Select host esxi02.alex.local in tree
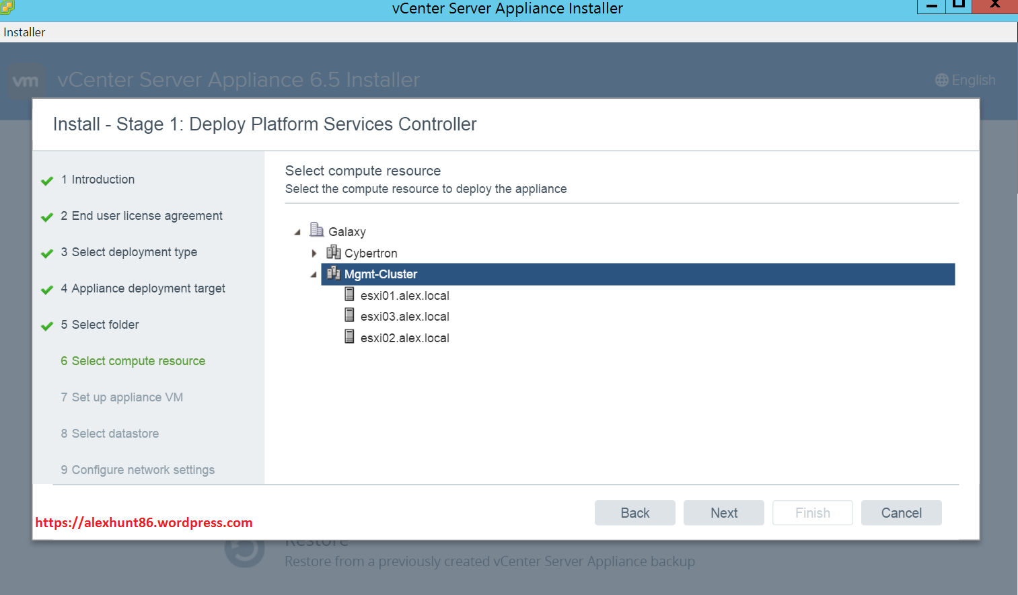 (x=404, y=338)
